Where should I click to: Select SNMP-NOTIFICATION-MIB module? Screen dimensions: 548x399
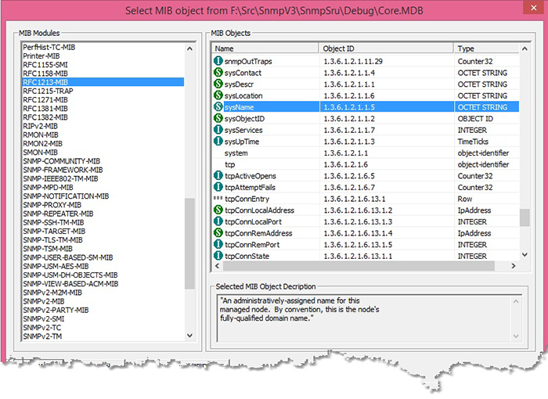pos(66,196)
